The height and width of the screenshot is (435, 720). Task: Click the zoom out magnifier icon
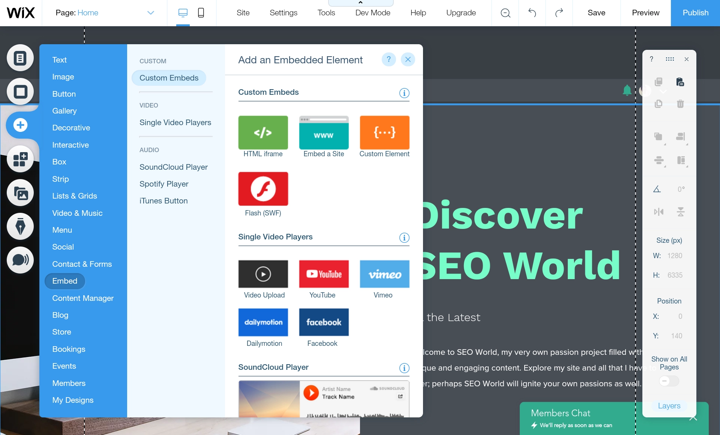(x=505, y=13)
